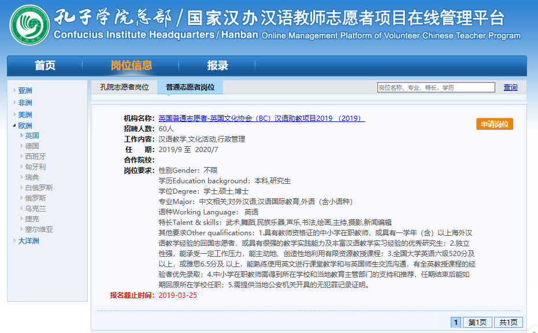Choose 捷克 under 欧洲
Viewport: 538px width, 333px height.
[32, 219]
